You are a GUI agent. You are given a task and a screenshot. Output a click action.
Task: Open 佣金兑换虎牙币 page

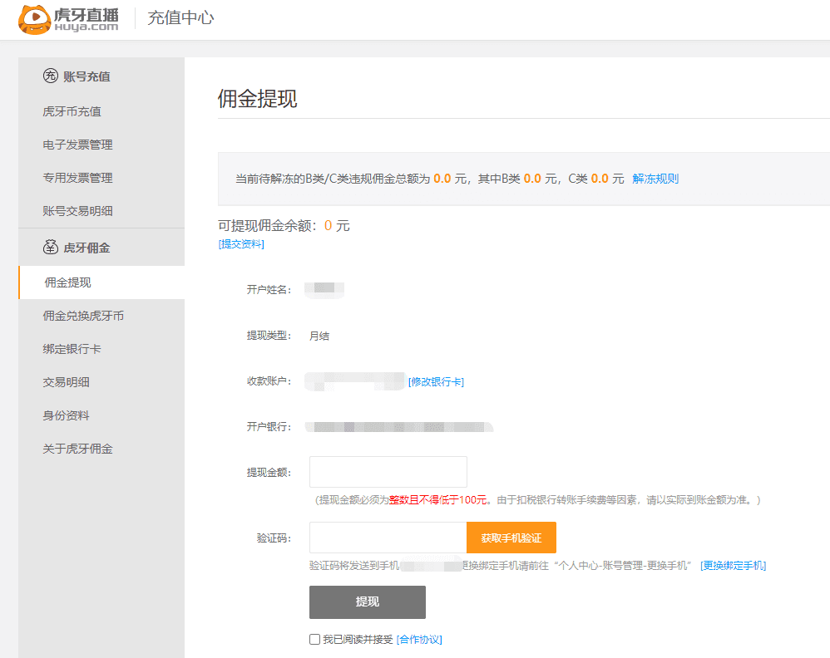[x=83, y=316]
